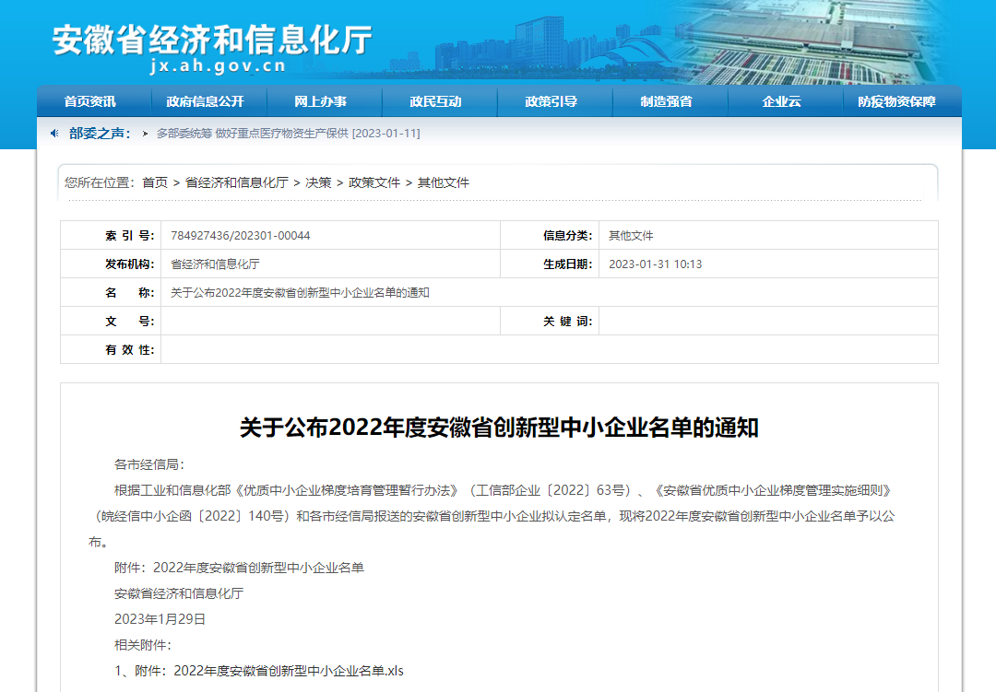Click the speaker icon beside 部委之声
The width and height of the screenshot is (996, 692).
(x=55, y=131)
